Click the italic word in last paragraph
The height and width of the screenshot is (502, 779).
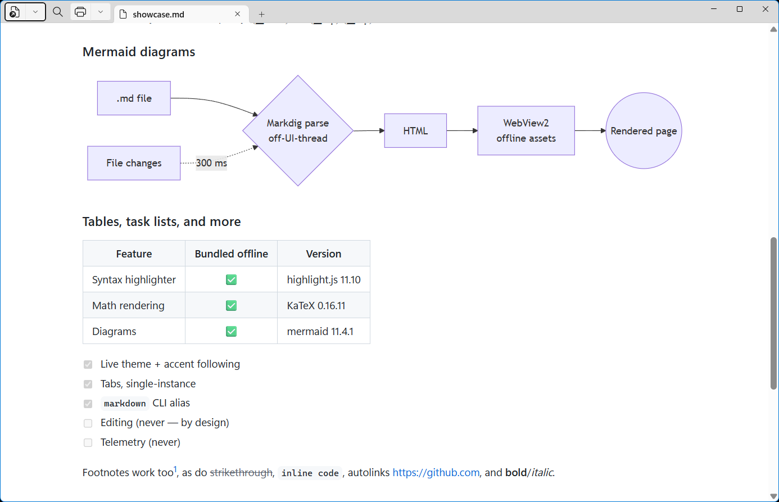[542, 473]
